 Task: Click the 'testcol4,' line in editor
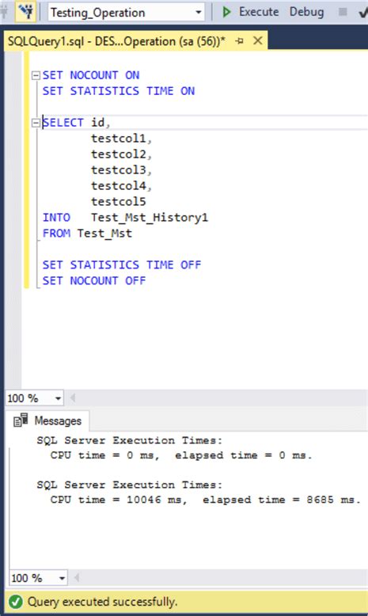(x=121, y=186)
